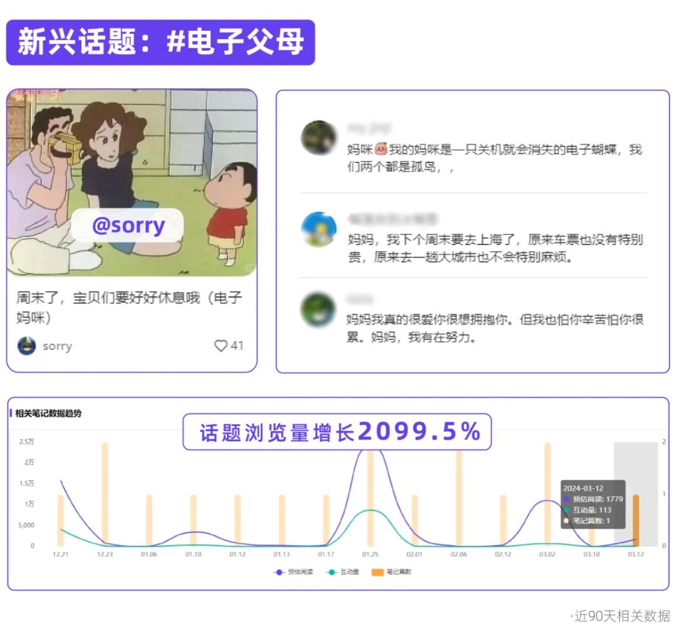Click the @sorry label on the image
Viewport: 677px width, 635px height.
click(x=128, y=225)
